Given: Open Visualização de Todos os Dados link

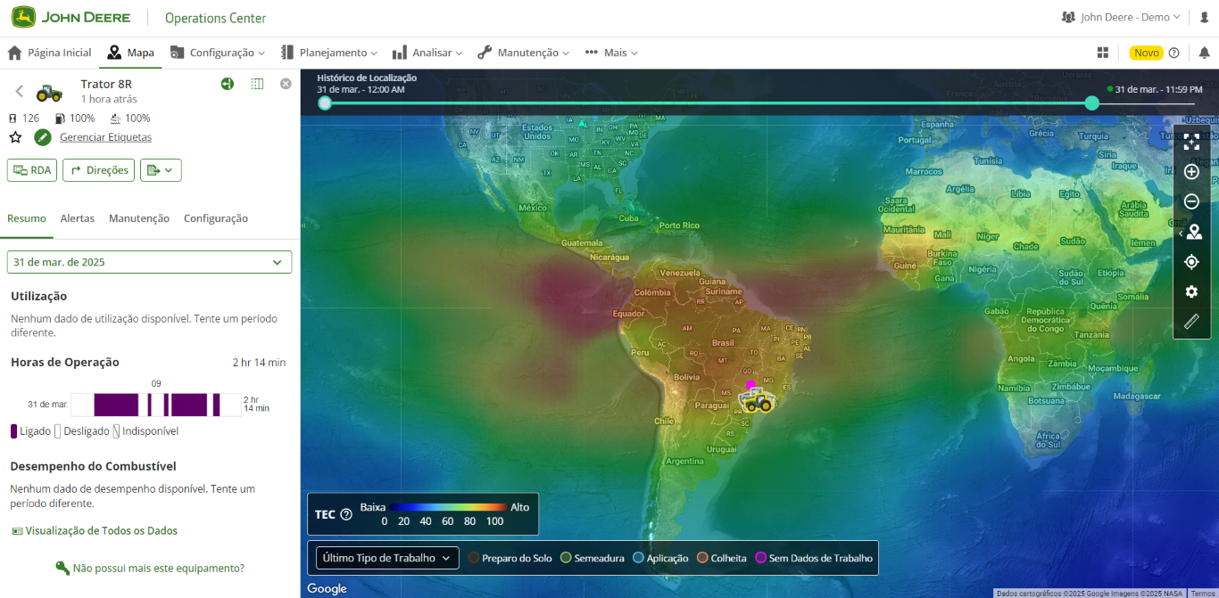Looking at the screenshot, I should [x=101, y=530].
